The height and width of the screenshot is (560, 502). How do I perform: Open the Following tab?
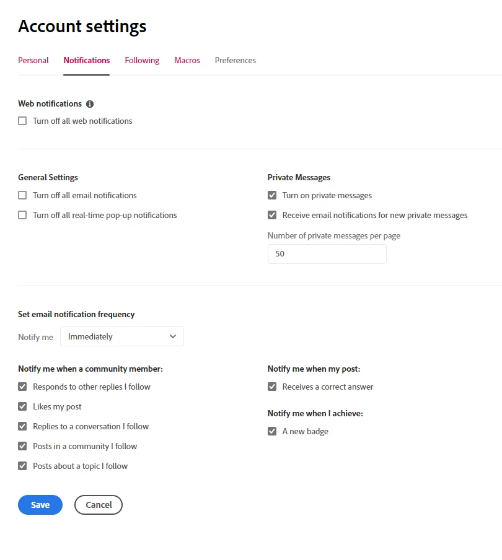142,61
